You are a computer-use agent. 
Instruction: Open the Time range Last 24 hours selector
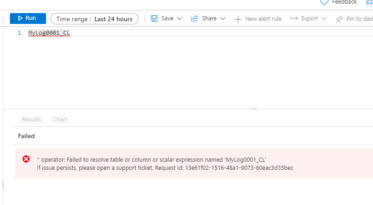click(94, 19)
